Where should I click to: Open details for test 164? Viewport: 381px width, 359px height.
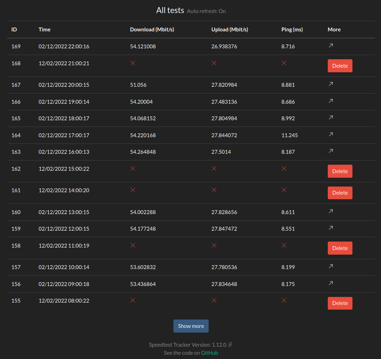(330, 134)
